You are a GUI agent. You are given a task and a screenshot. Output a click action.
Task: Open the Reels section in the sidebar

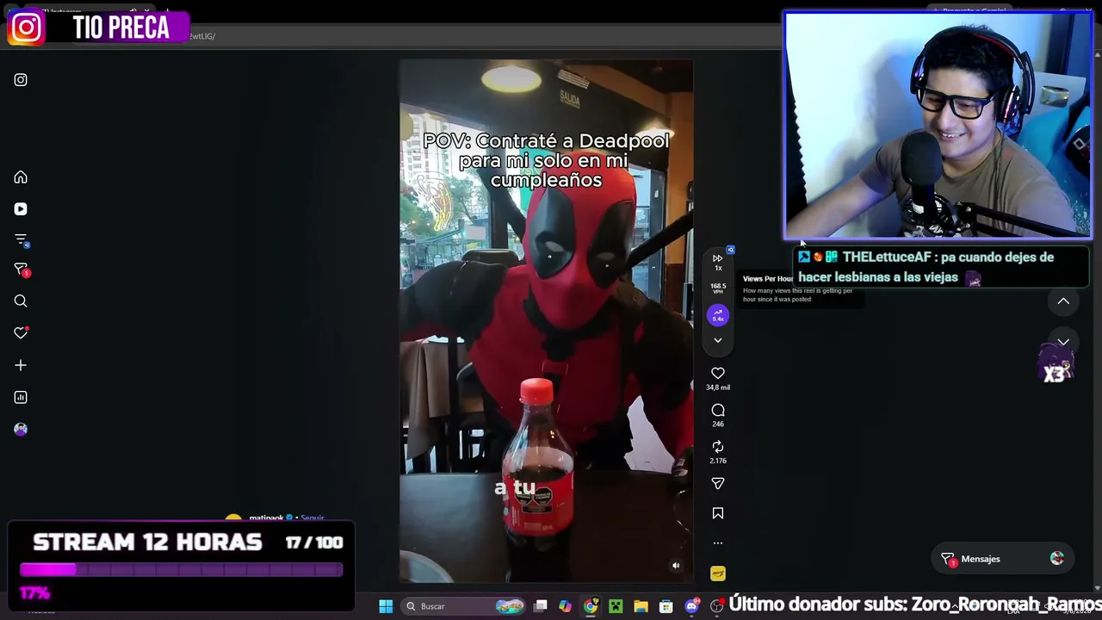coord(21,209)
